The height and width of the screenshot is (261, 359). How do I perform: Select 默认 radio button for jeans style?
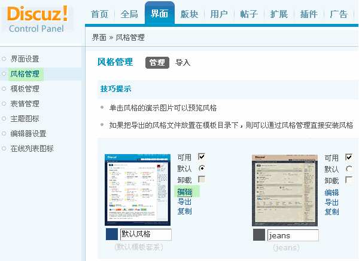click(349, 168)
